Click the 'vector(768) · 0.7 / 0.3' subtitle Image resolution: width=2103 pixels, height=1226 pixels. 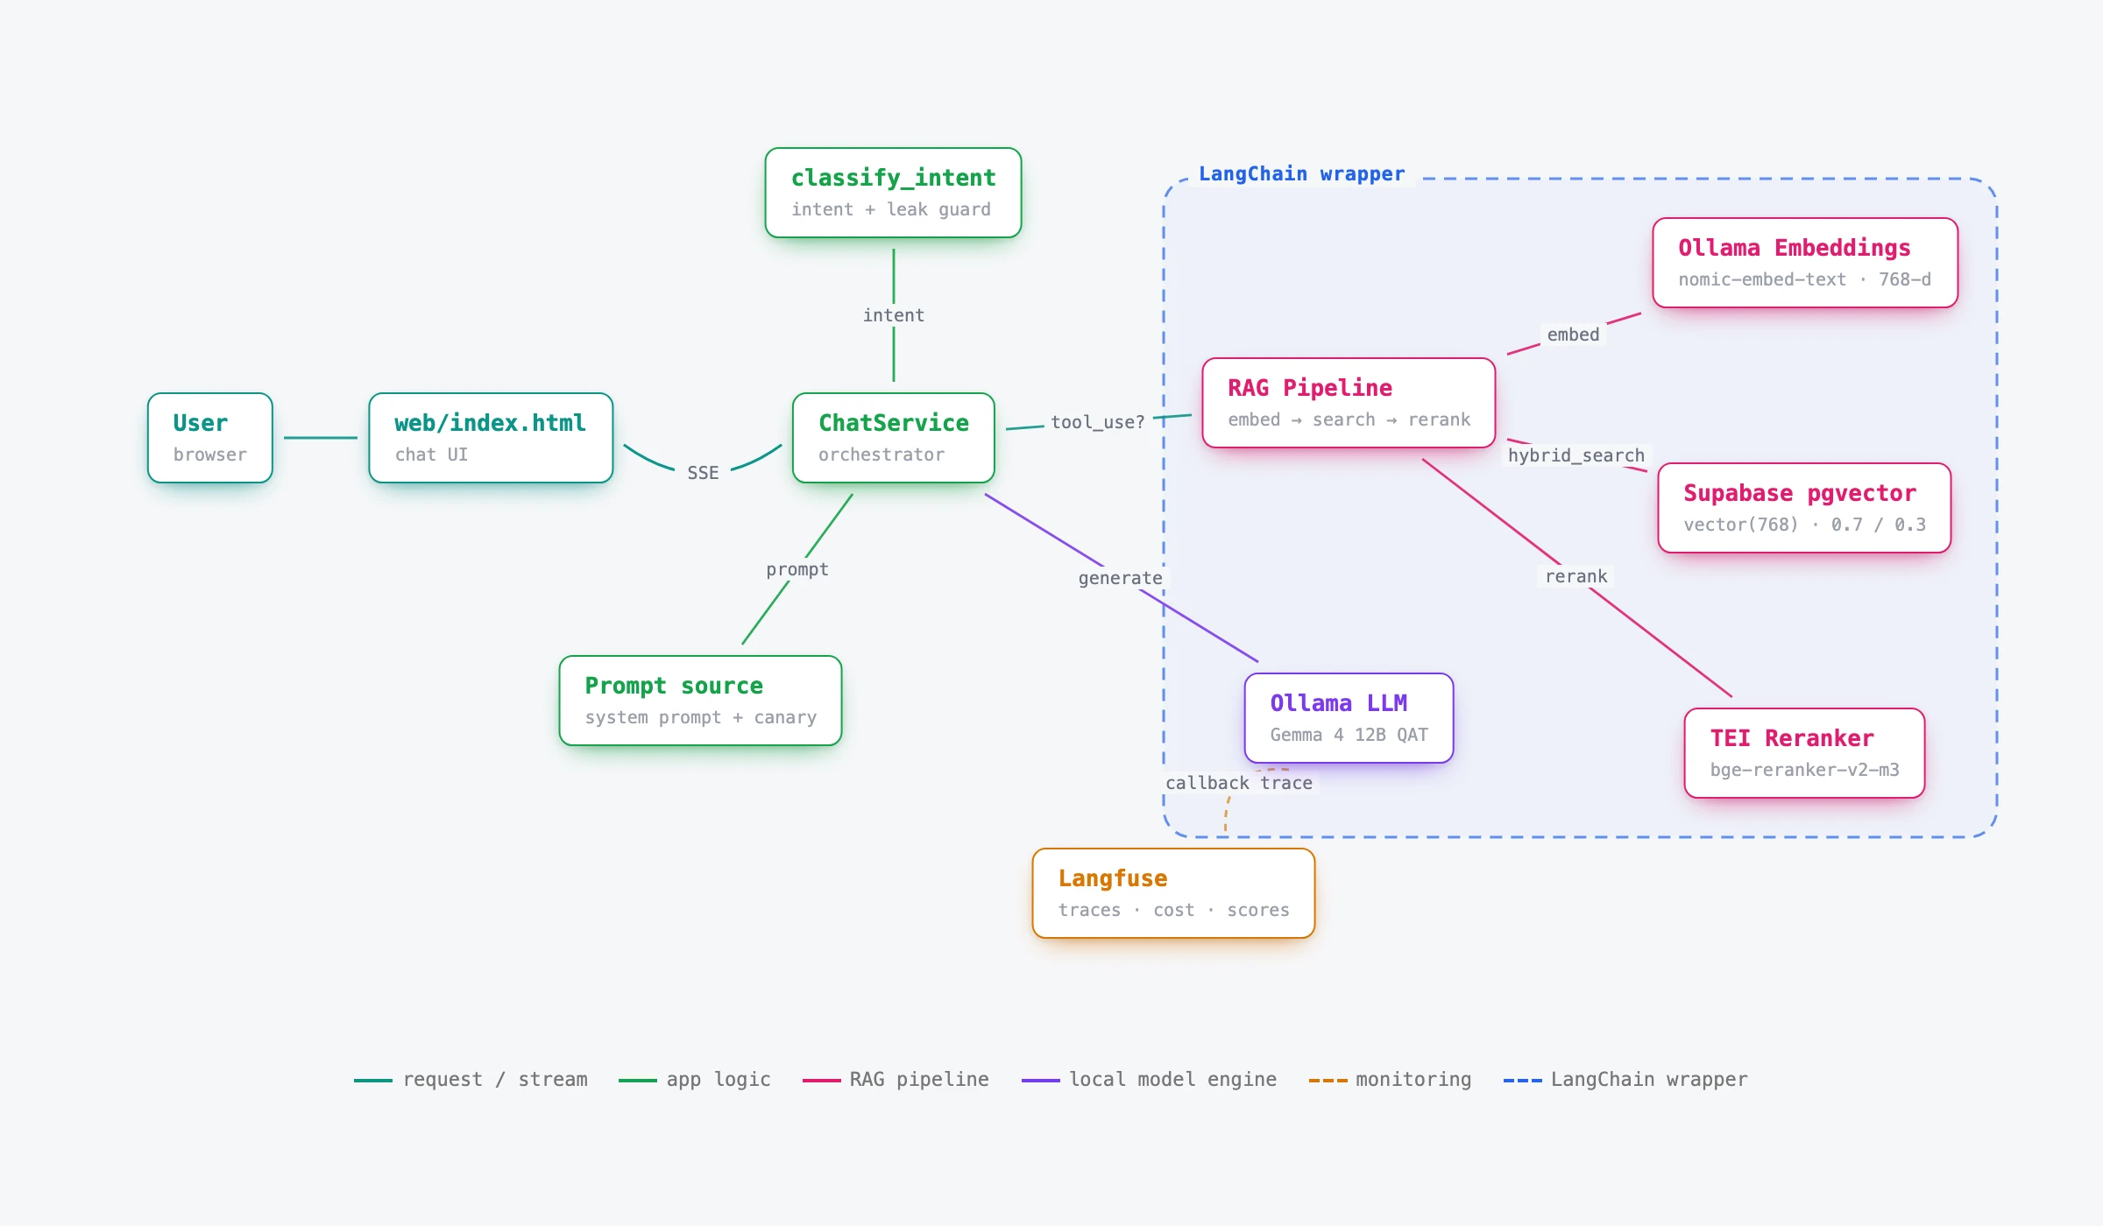pos(1804,525)
